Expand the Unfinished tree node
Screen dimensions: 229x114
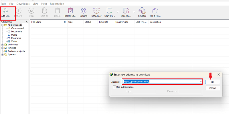pyautogui.click(x=3, y=45)
